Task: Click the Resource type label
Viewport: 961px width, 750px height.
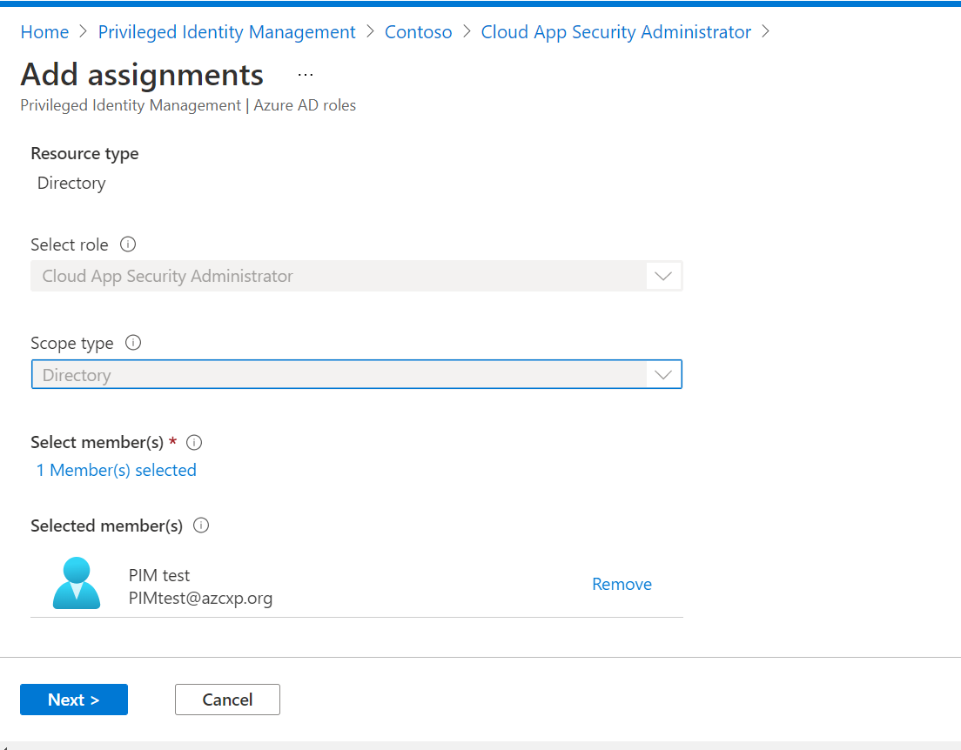Action: (84, 153)
